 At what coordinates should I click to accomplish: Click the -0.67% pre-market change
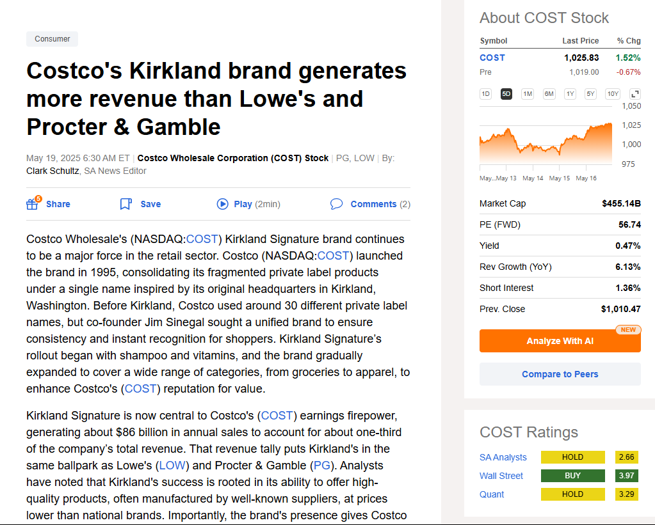tap(628, 72)
